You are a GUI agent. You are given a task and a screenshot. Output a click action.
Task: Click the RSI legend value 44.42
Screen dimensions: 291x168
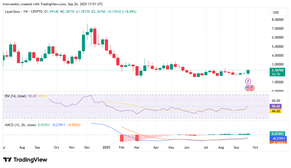(x=43, y=96)
